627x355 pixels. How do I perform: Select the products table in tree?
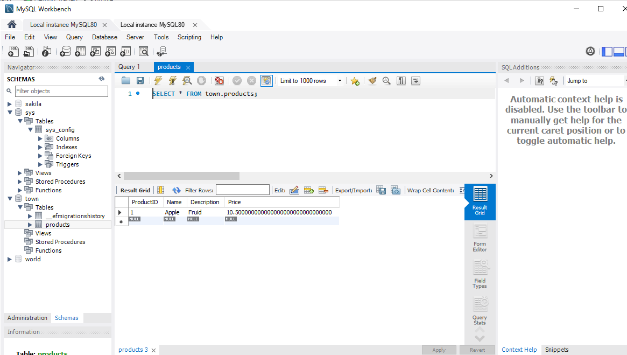(x=58, y=225)
